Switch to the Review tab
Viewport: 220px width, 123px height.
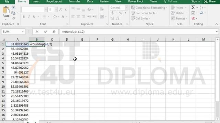pyautogui.click(x=104, y=1)
